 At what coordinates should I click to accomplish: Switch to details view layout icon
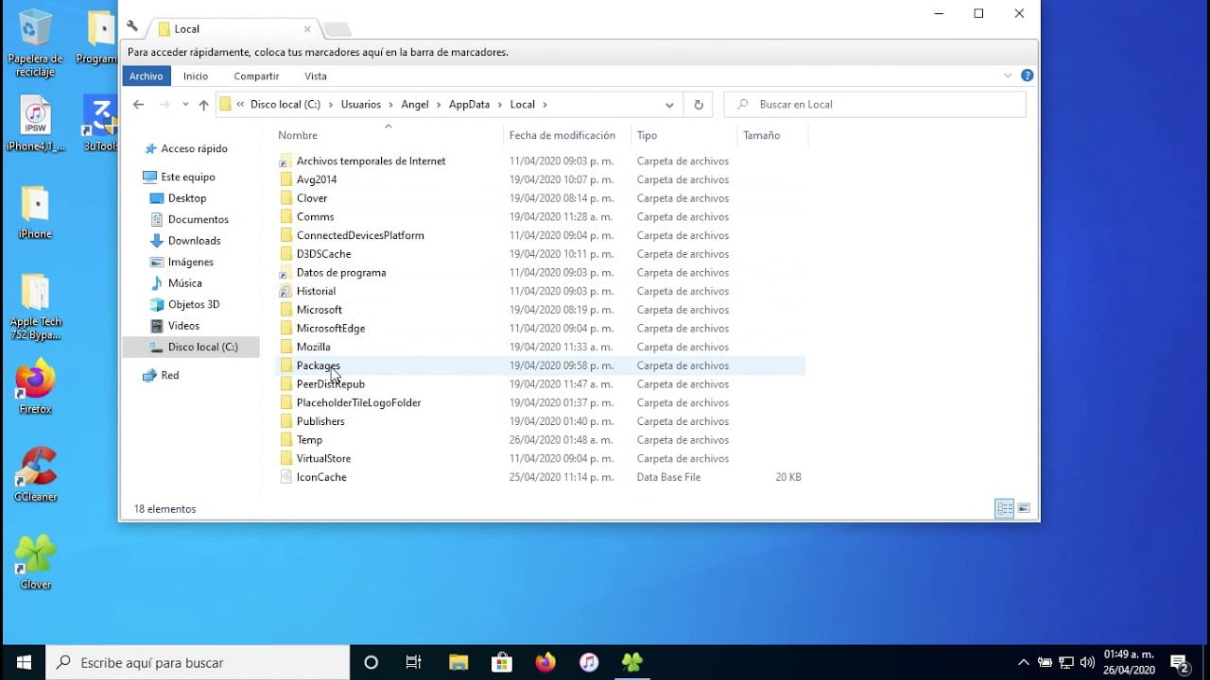pyautogui.click(x=1005, y=508)
